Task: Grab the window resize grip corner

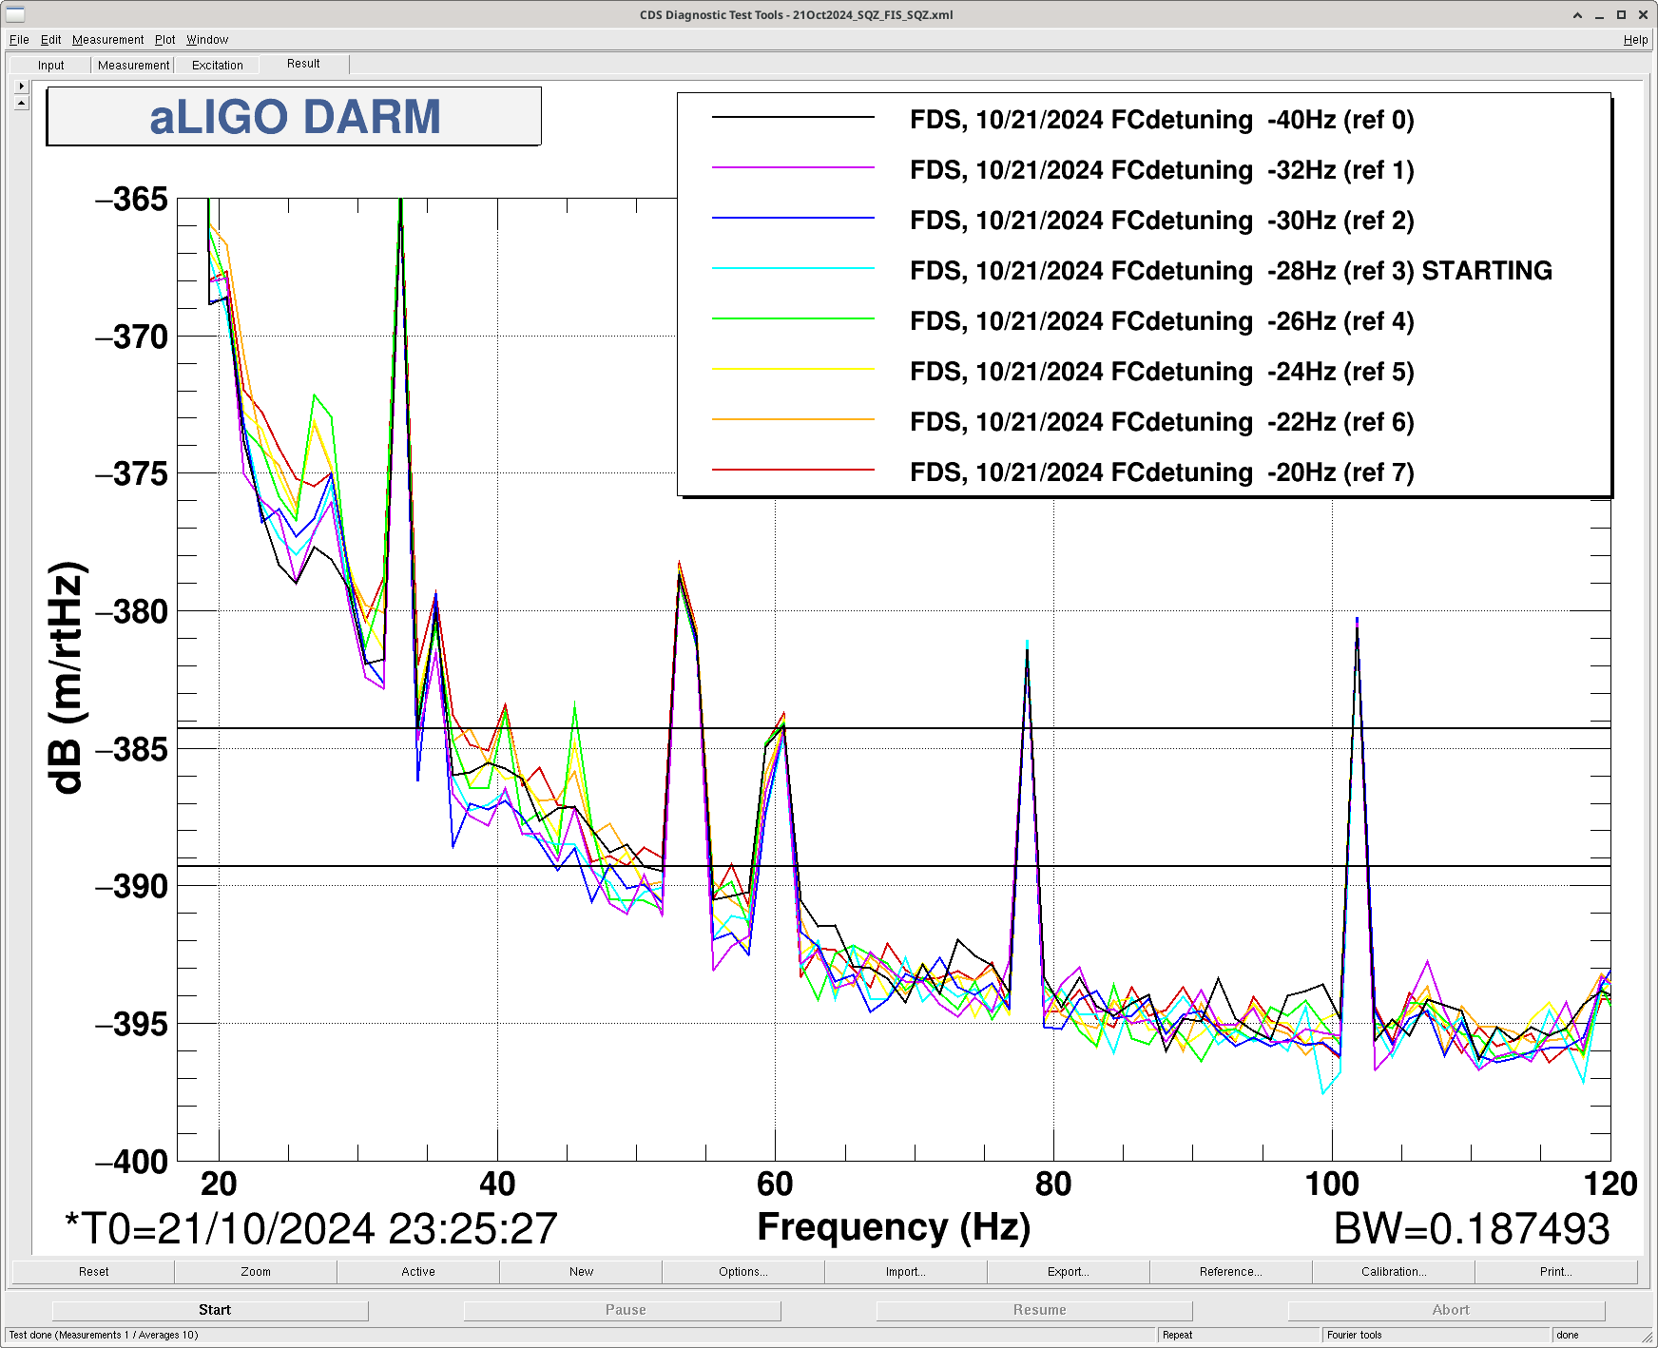Action: (x=1648, y=1338)
